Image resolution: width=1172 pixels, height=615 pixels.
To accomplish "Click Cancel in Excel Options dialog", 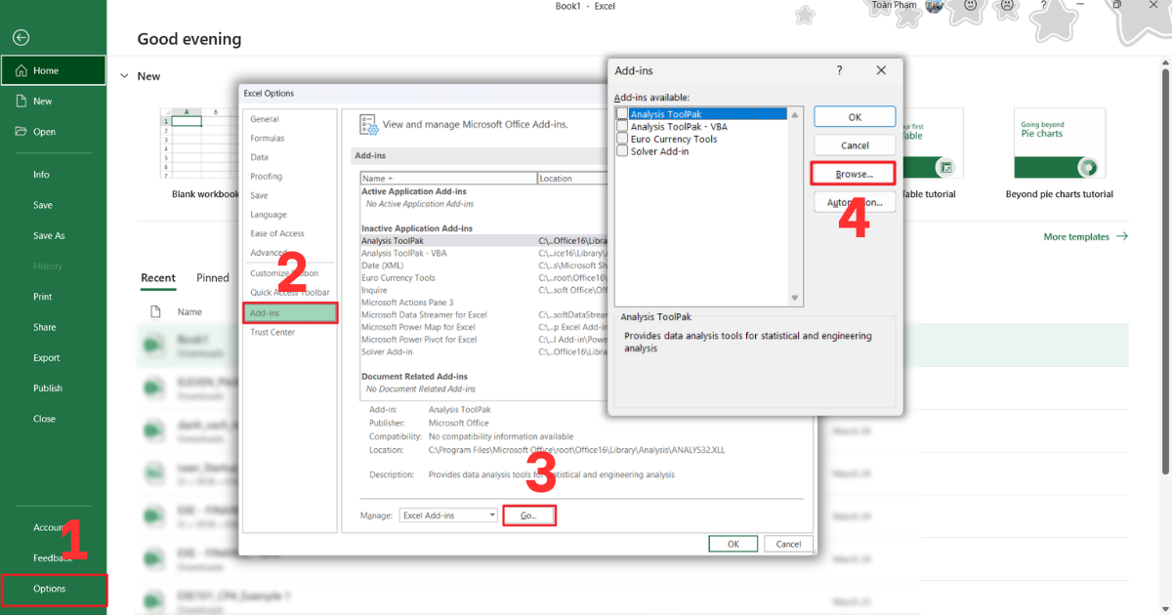I will pyautogui.click(x=788, y=544).
